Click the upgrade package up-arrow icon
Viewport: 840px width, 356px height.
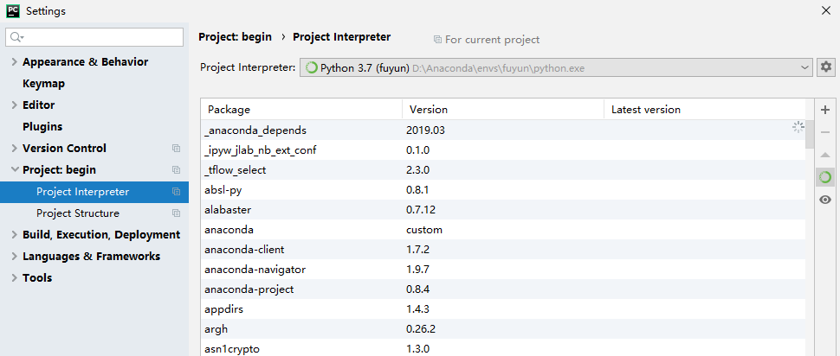[x=825, y=155]
